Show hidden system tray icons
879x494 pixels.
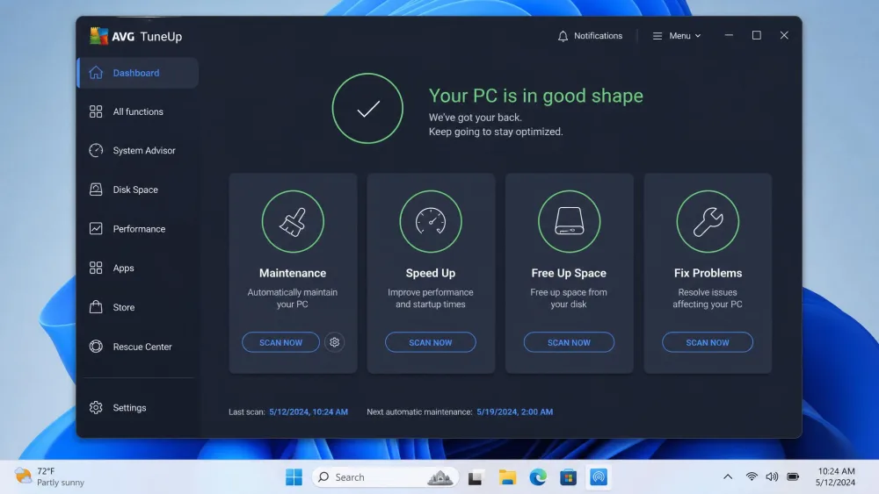tap(728, 477)
